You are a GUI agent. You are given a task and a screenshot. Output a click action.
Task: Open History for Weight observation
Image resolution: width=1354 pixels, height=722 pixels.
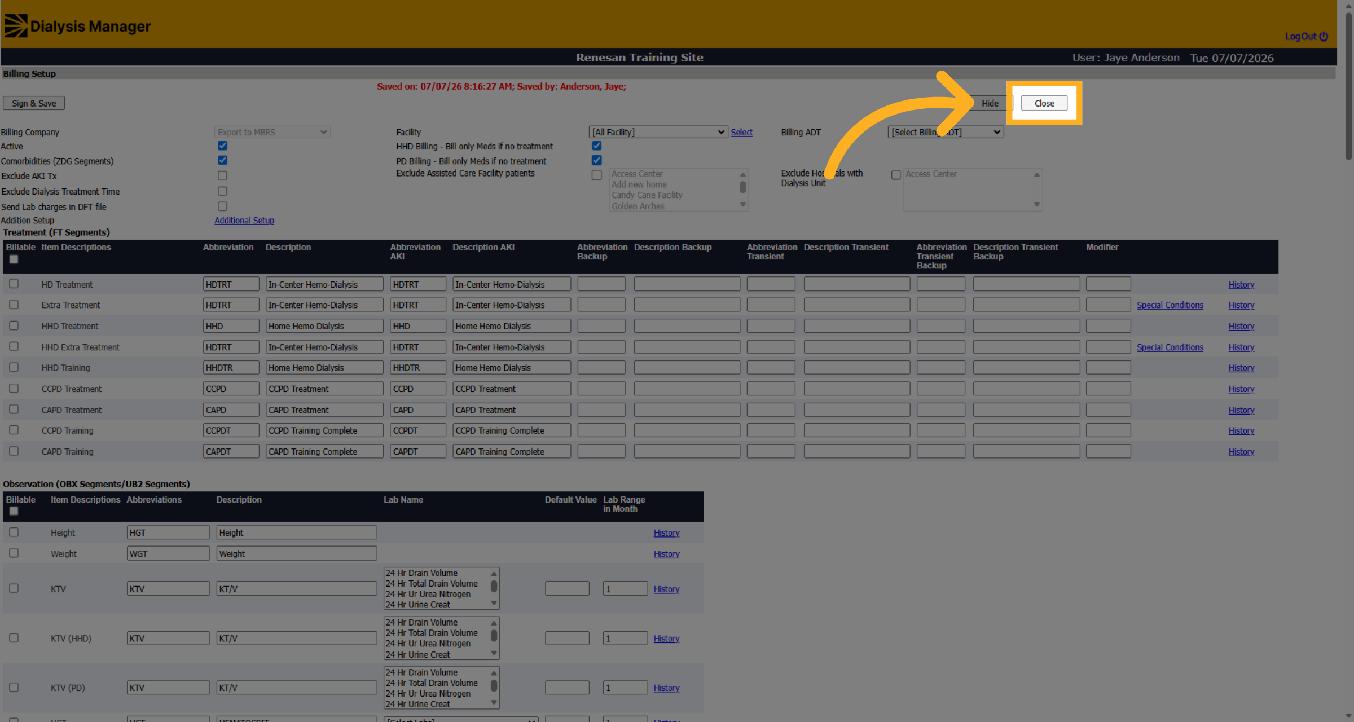(x=666, y=554)
